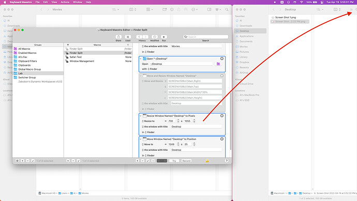Click the width field showing 700
The image size is (357, 201).
pos(172,121)
